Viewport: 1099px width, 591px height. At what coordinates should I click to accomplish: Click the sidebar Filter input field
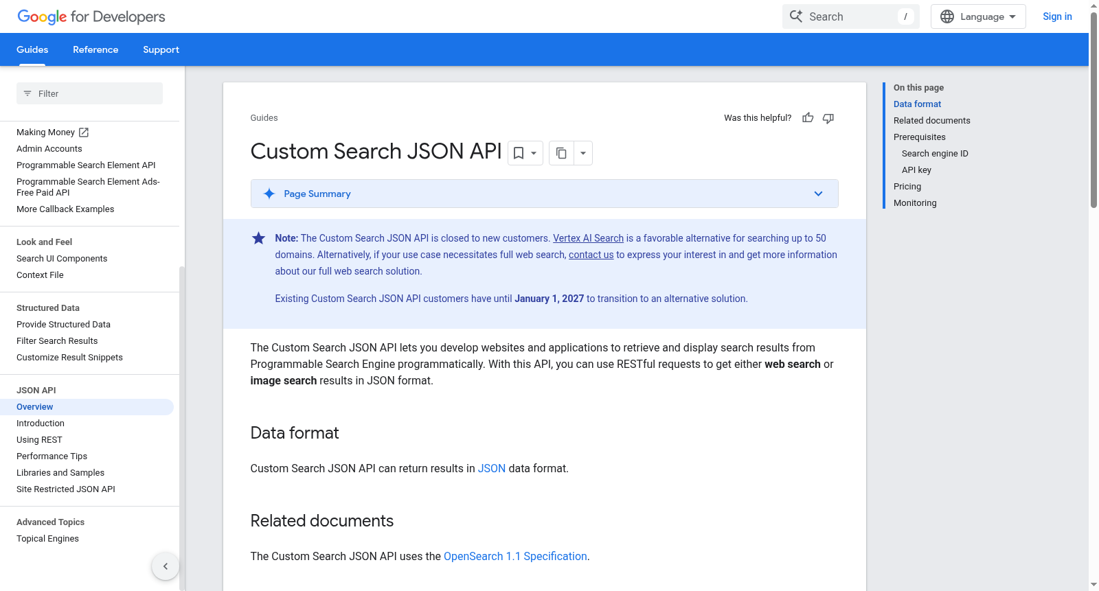[89, 93]
